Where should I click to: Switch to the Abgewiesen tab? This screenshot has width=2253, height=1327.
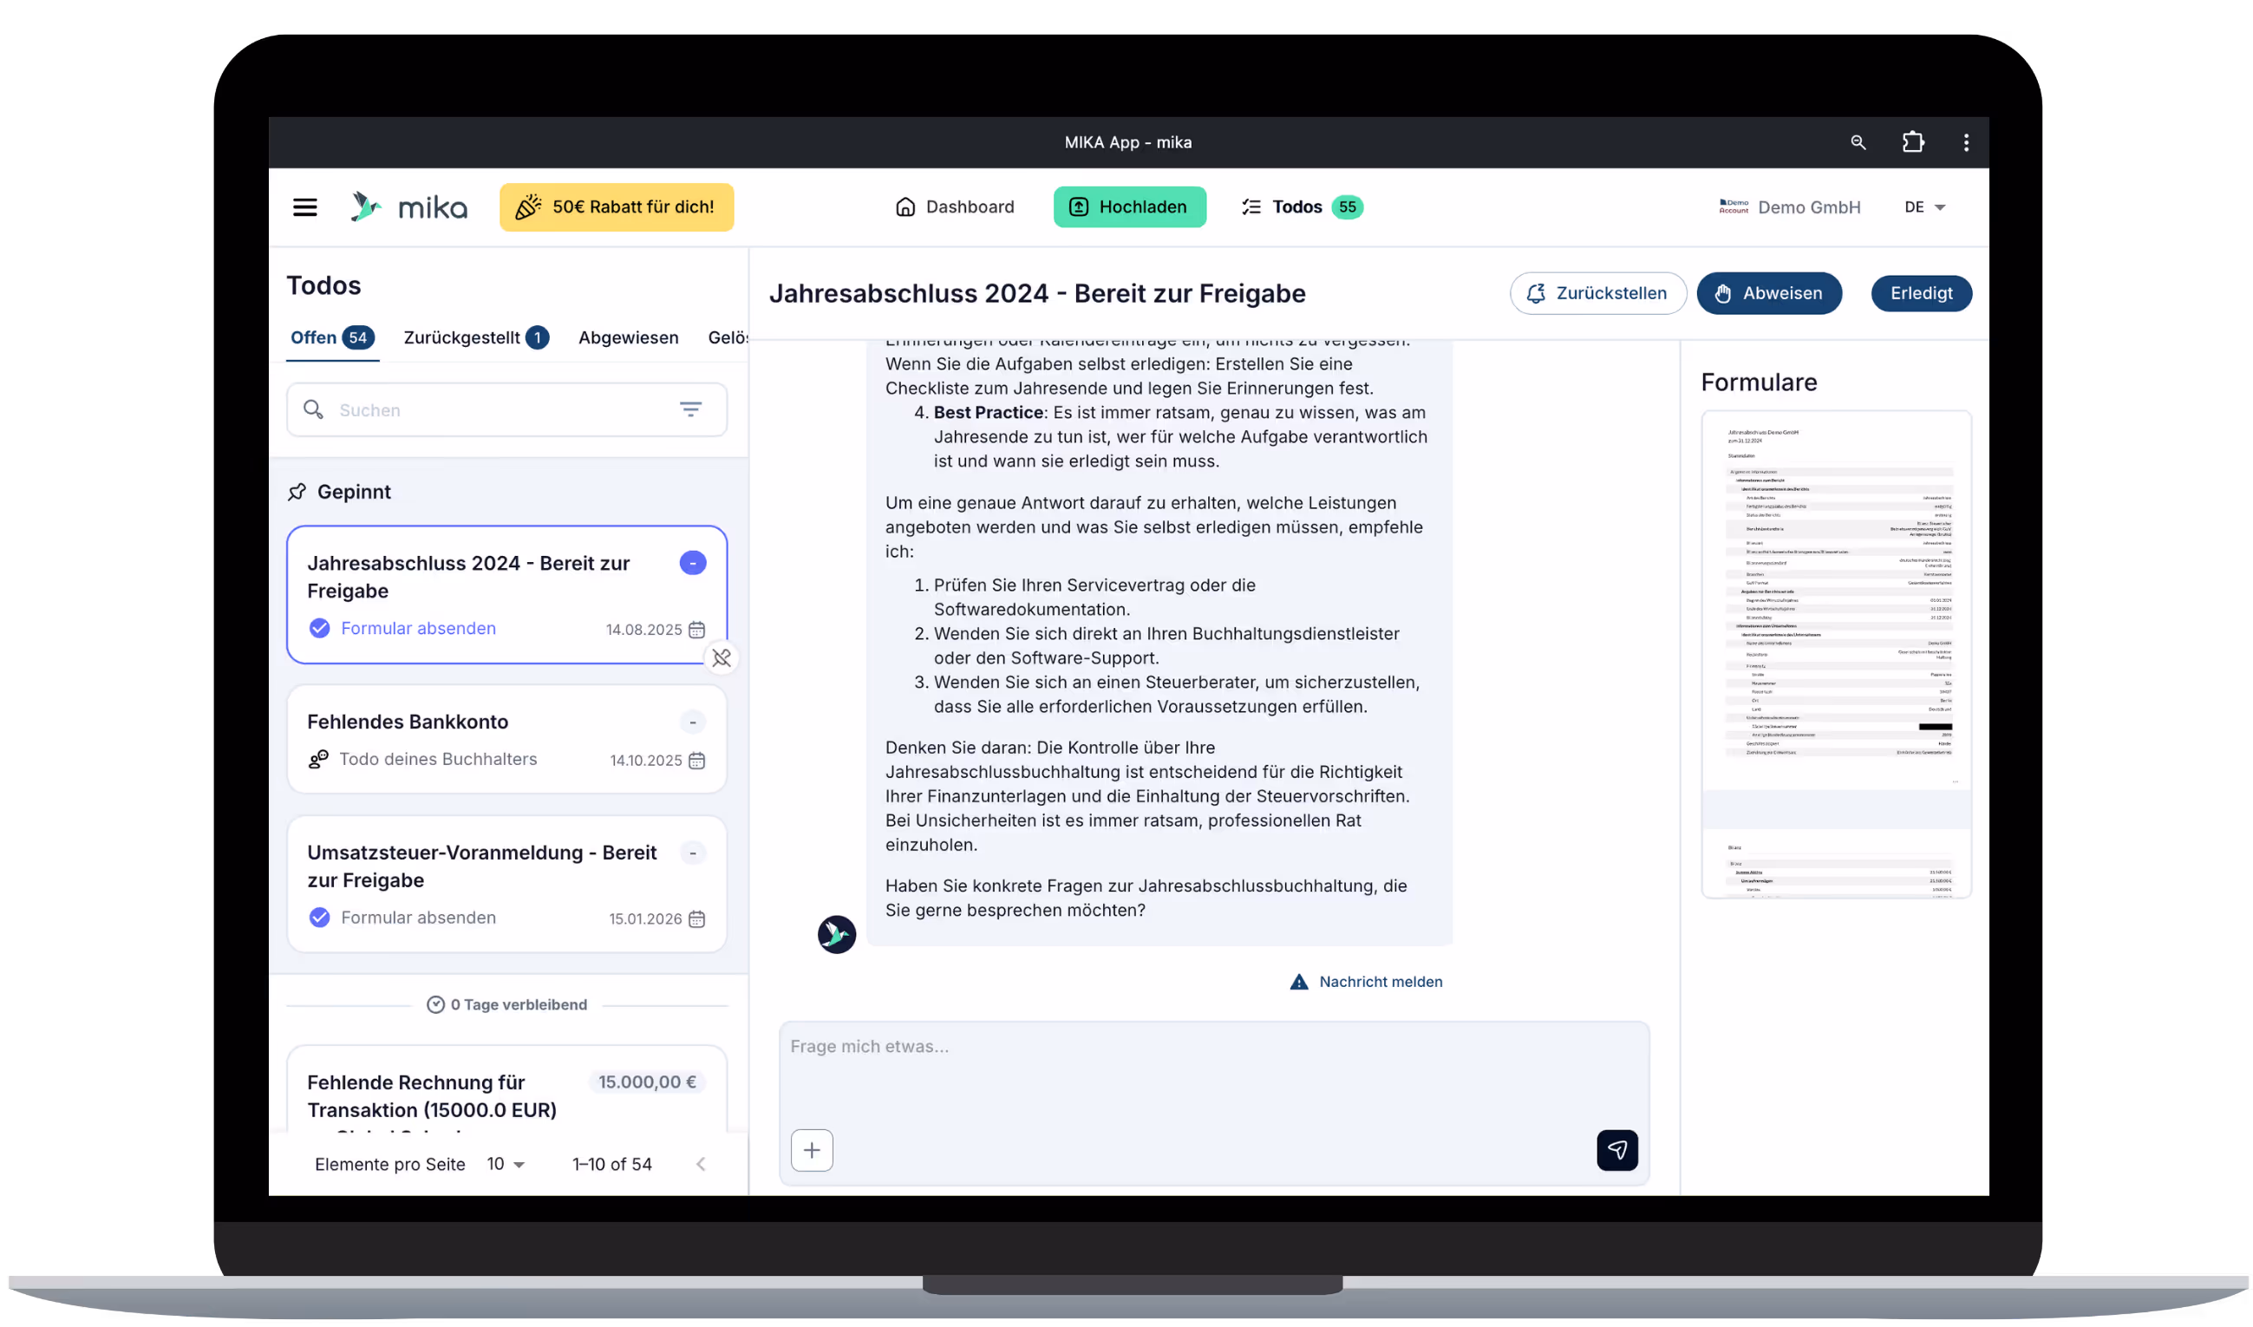(628, 338)
